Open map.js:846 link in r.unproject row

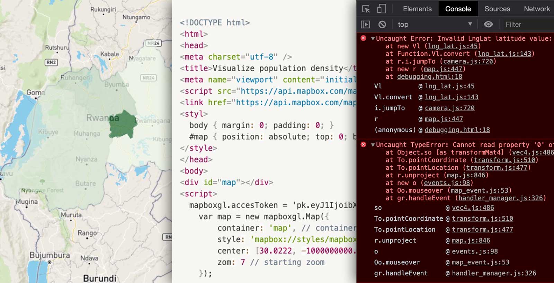pyautogui.click(x=471, y=240)
